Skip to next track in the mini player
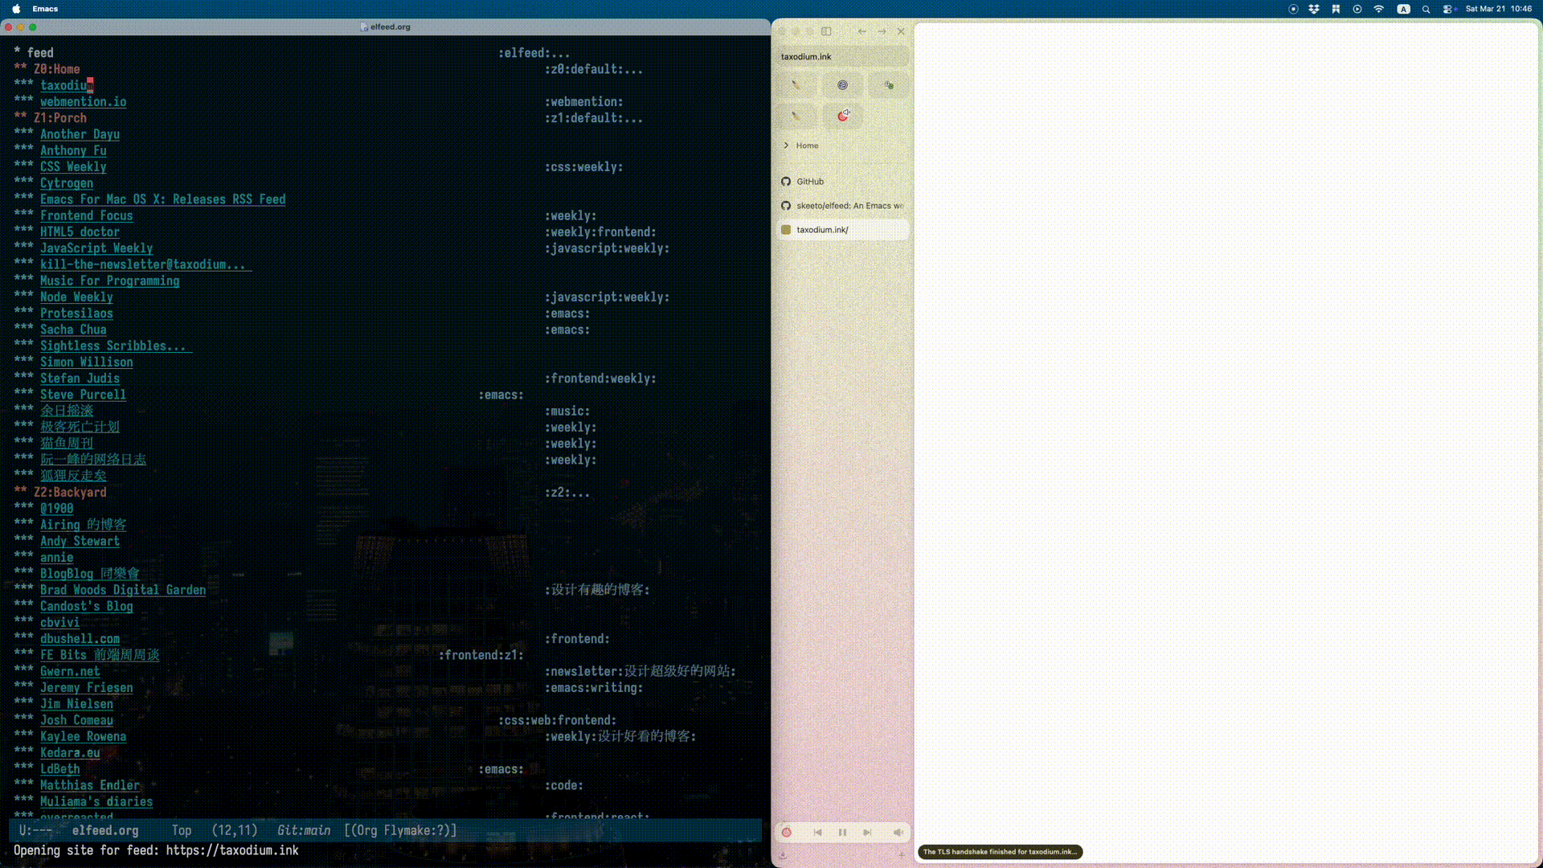Viewport: 1543px width, 868px height. click(867, 833)
